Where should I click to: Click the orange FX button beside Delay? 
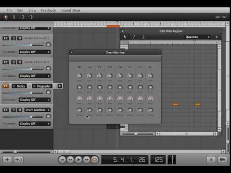point(6,86)
